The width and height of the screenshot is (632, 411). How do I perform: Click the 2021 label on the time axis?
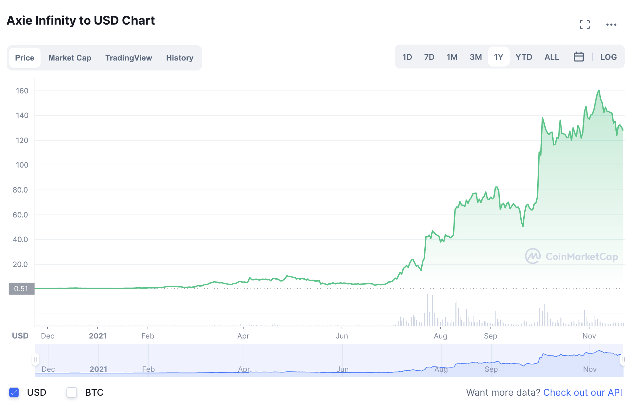coord(98,336)
